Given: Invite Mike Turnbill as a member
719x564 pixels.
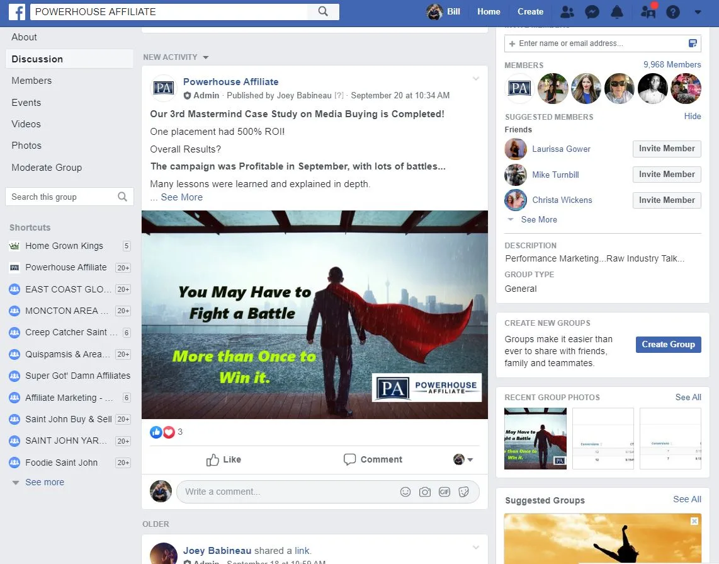Looking at the screenshot, I should (x=667, y=175).
